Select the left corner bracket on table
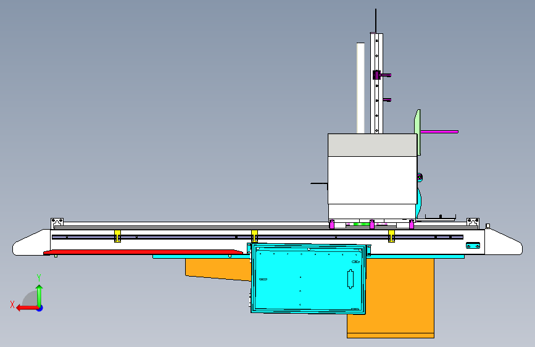This screenshot has height=347, width=535. coord(57,223)
